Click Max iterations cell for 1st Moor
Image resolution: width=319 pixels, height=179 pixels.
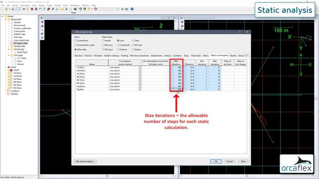[x=176, y=68]
